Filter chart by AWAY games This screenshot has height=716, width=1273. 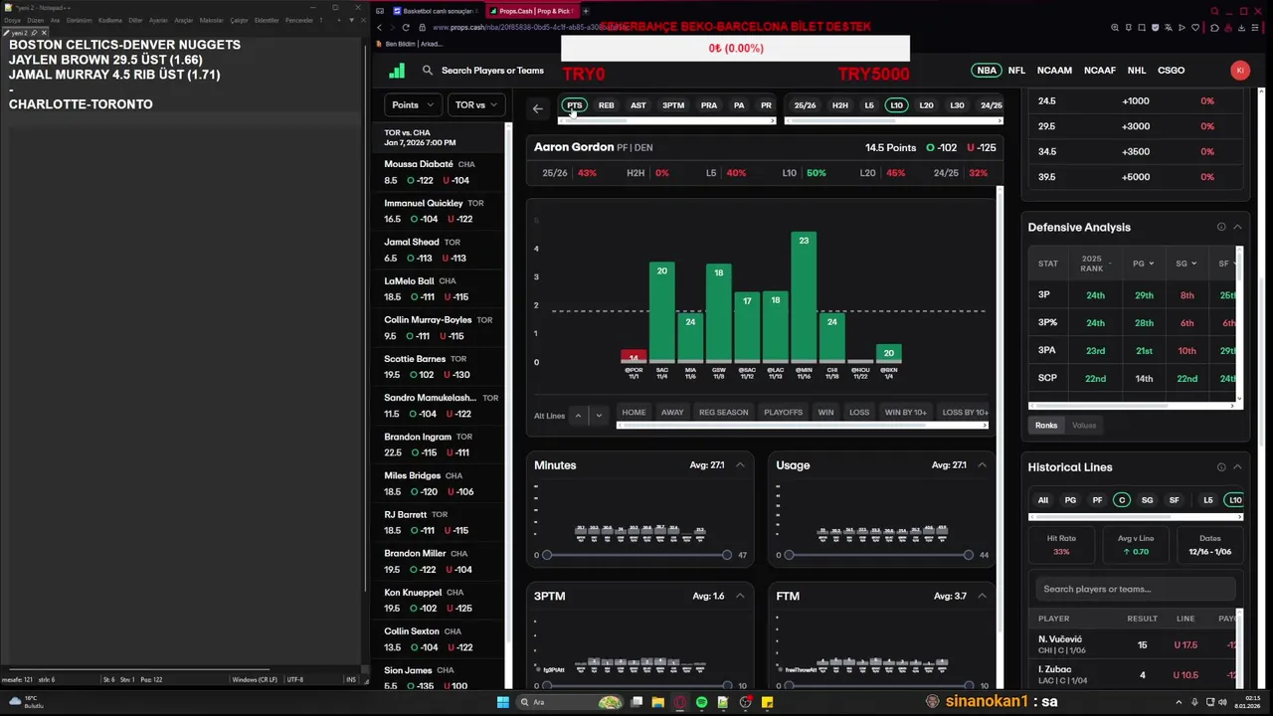[x=672, y=412]
